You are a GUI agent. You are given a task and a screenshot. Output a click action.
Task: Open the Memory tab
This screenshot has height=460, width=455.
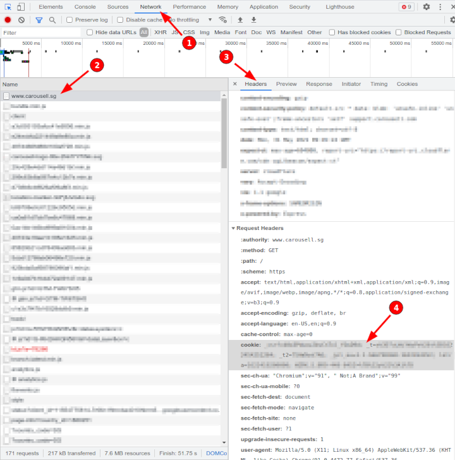coord(227,7)
